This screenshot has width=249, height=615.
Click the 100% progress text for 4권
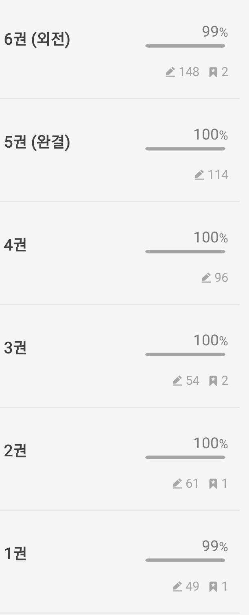tap(210, 238)
